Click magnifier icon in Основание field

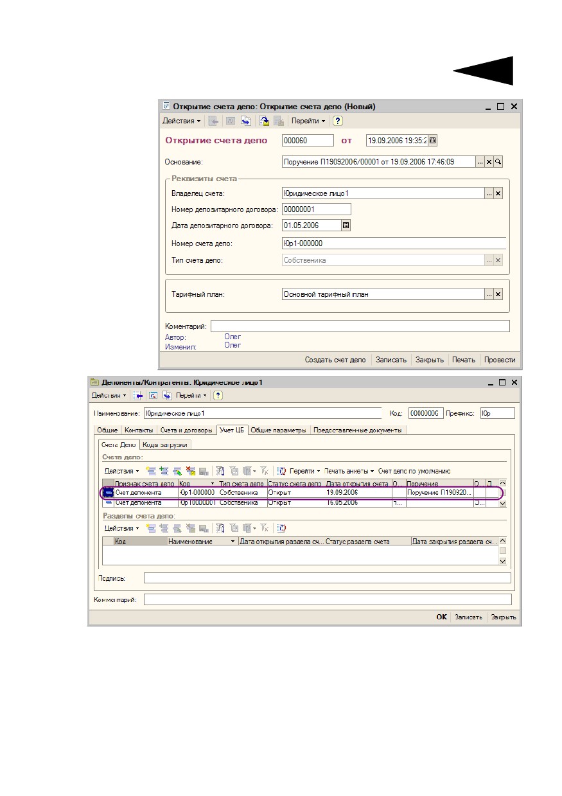click(498, 163)
